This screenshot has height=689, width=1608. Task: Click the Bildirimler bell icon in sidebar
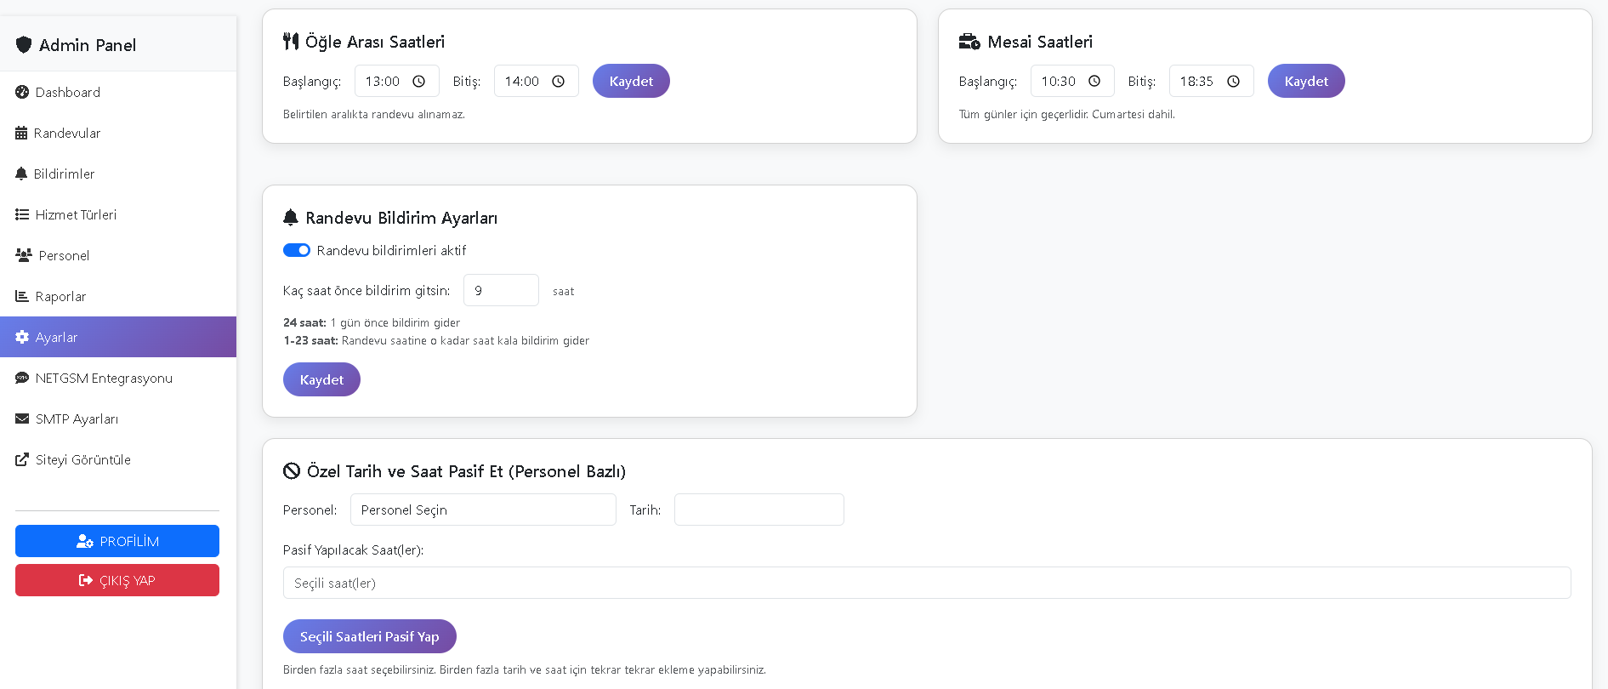(21, 174)
